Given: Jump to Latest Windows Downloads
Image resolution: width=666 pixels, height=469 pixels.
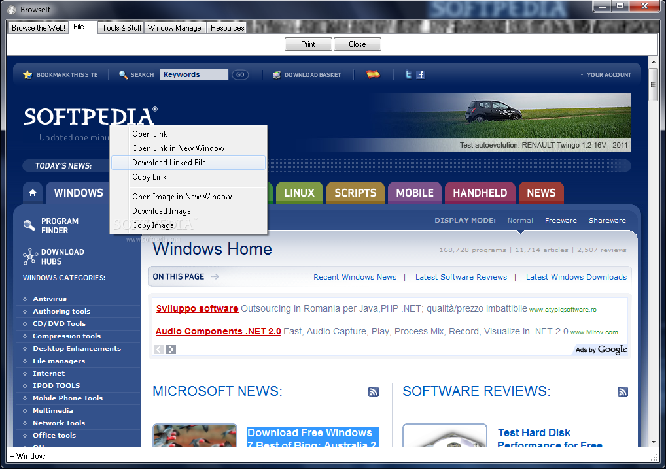Looking at the screenshot, I should (x=576, y=277).
